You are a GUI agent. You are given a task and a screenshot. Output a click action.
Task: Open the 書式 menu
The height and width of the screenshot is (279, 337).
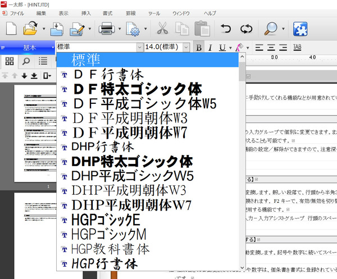point(107,13)
